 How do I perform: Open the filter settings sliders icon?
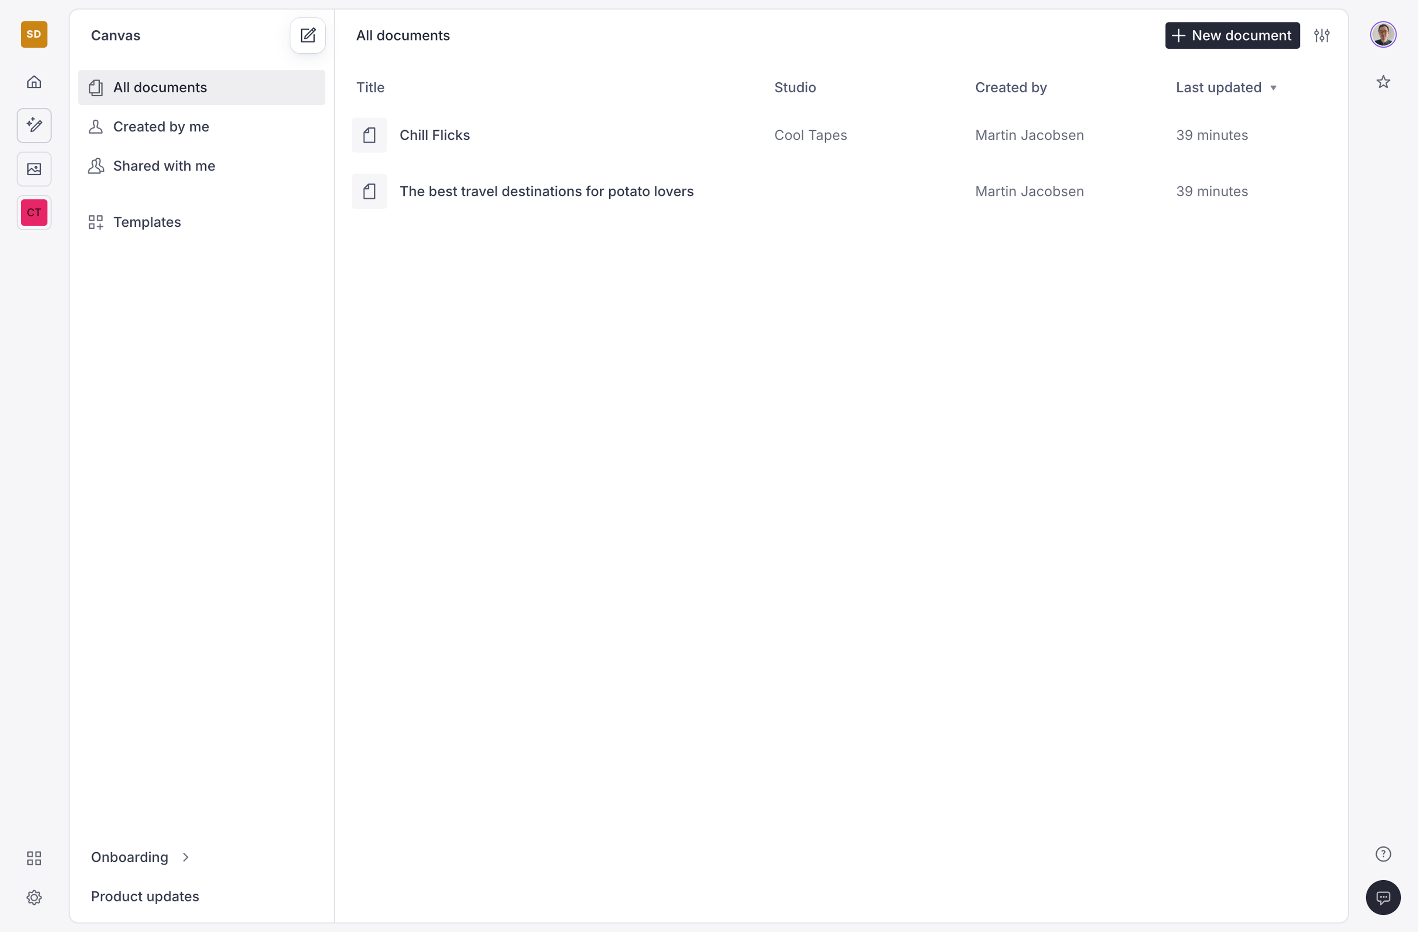[x=1322, y=36]
